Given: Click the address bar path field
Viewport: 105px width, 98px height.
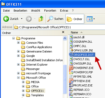Looking at the screenshot, I should pos(59,27).
